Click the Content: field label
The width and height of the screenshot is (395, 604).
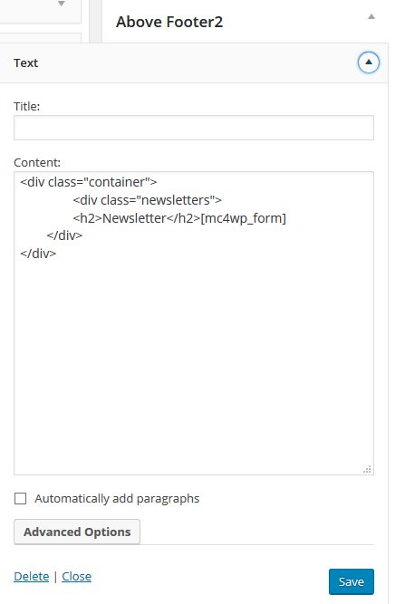point(37,163)
